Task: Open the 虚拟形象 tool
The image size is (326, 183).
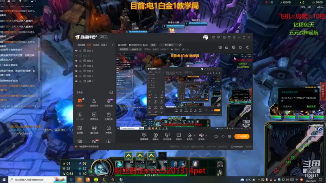Action: [x=94, y=130]
